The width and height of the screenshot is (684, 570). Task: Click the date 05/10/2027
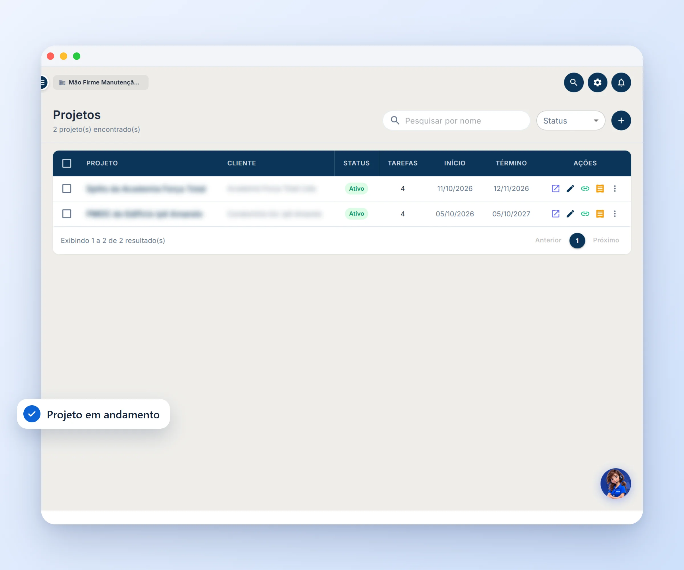pos(511,214)
